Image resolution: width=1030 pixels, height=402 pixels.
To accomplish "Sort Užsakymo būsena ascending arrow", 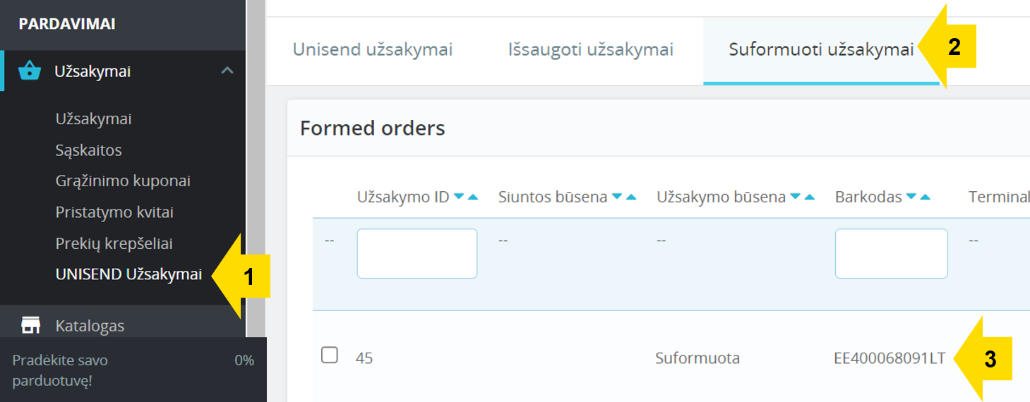I will tap(810, 197).
